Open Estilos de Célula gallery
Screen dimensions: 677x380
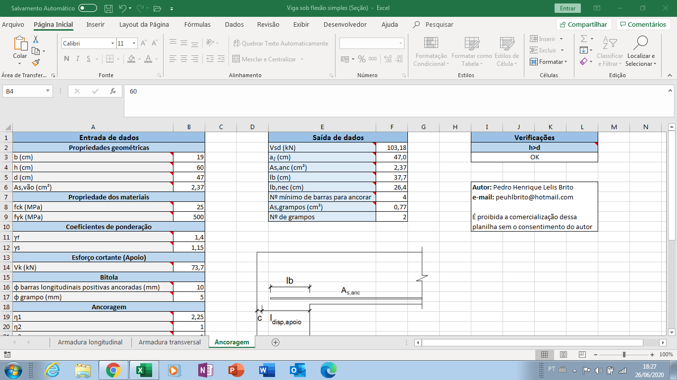click(507, 51)
